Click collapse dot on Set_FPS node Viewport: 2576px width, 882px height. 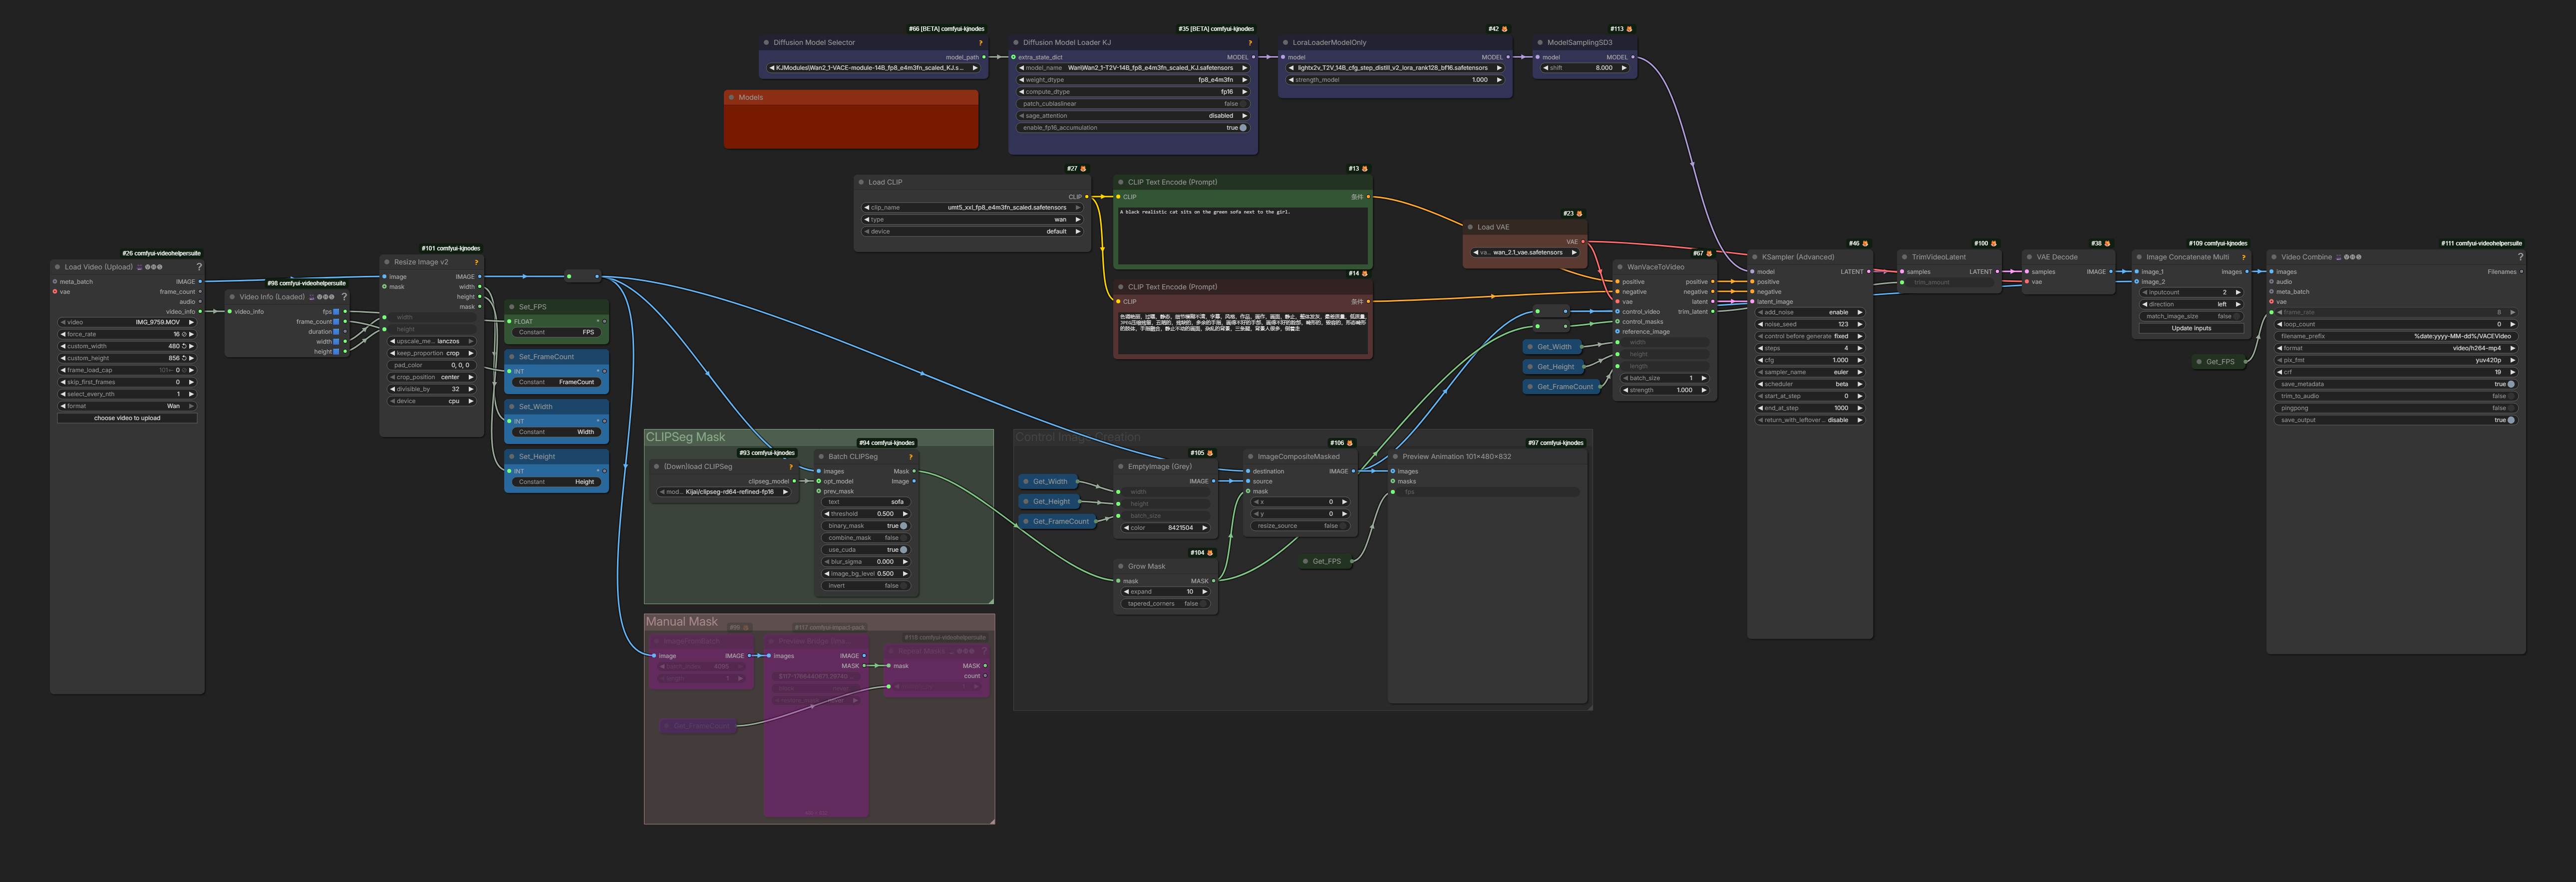(x=512, y=307)
